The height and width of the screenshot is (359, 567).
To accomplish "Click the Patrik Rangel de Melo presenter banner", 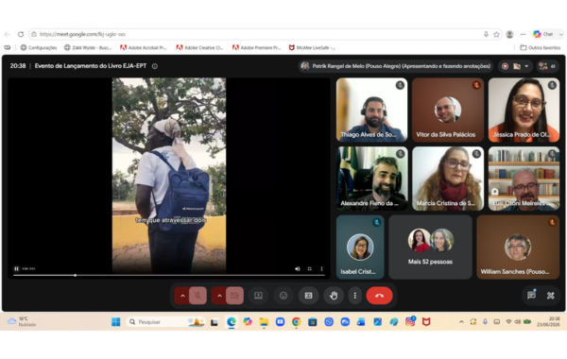I will coord(396,66).
